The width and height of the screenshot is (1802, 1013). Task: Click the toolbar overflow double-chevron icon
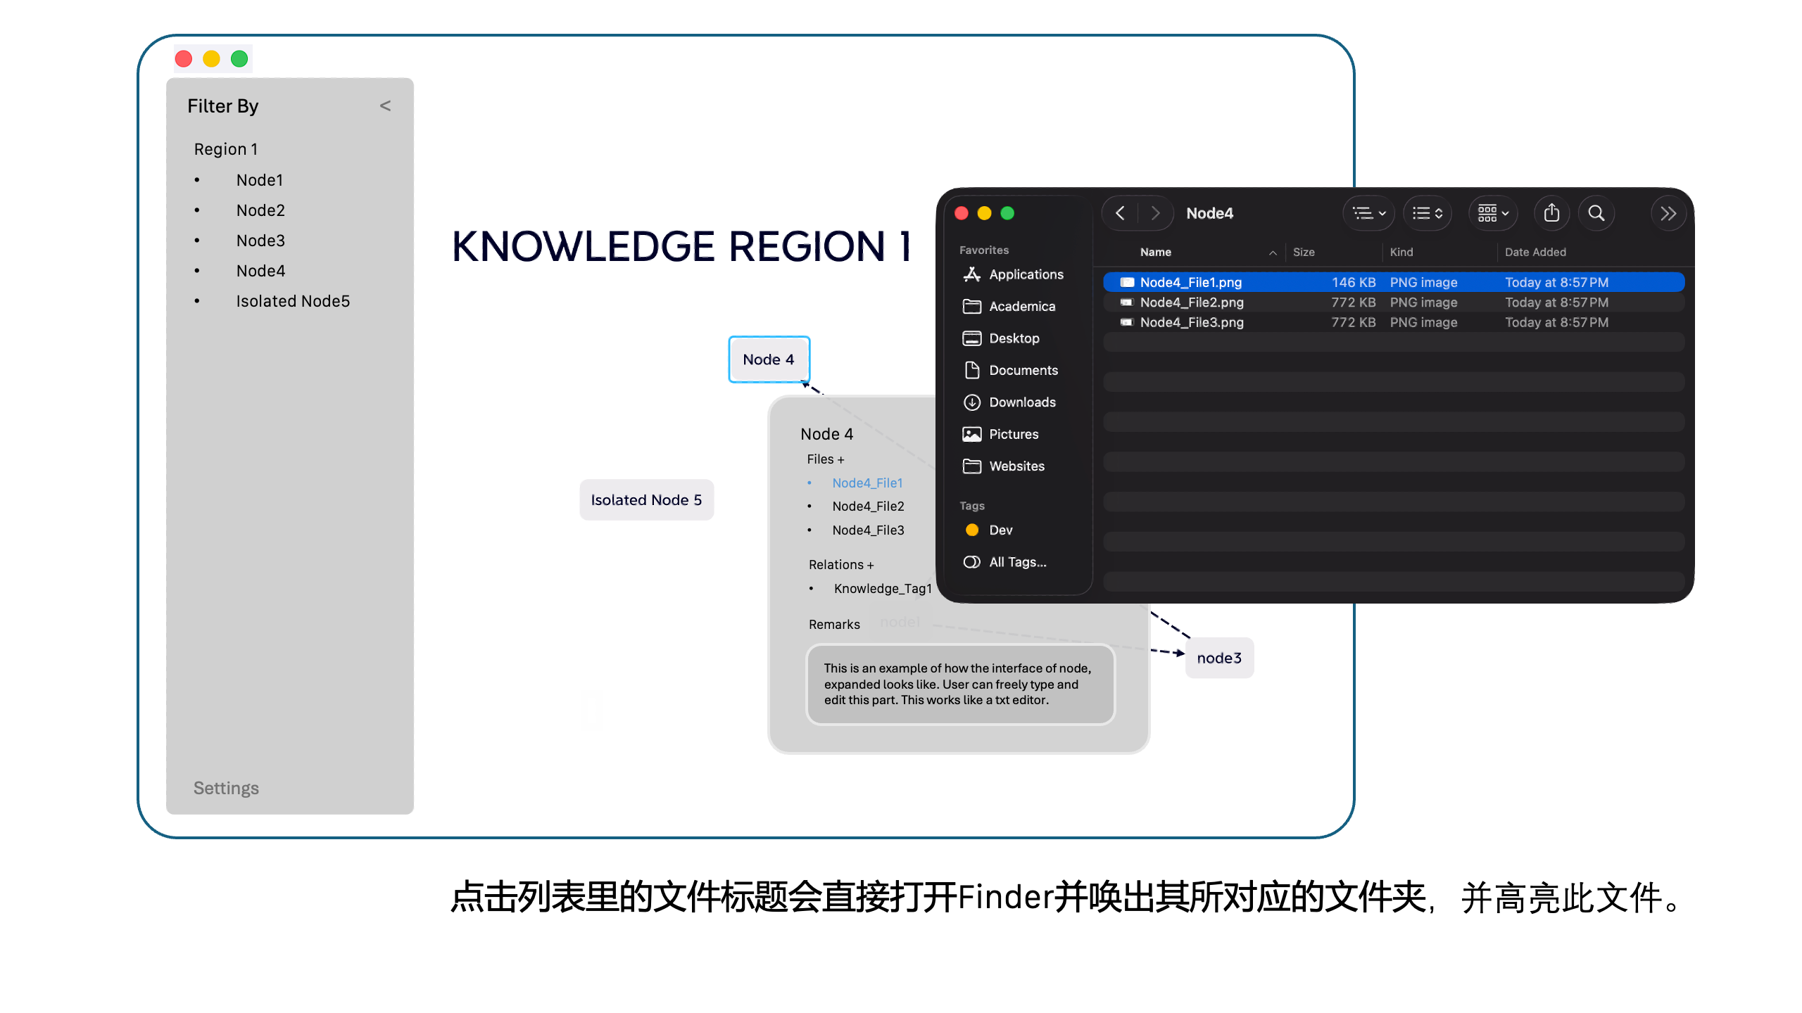pos(1668,213)
